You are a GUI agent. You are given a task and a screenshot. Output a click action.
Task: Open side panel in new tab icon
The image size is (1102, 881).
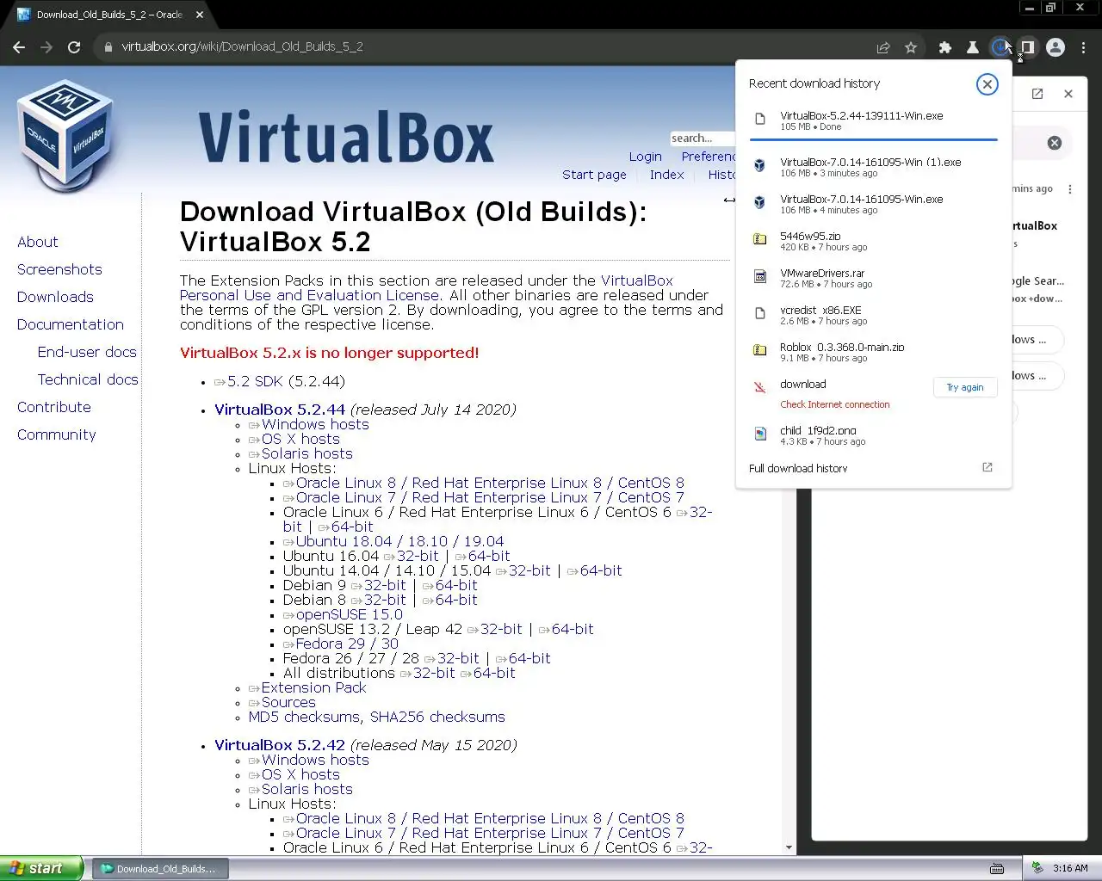[1037, 94]
